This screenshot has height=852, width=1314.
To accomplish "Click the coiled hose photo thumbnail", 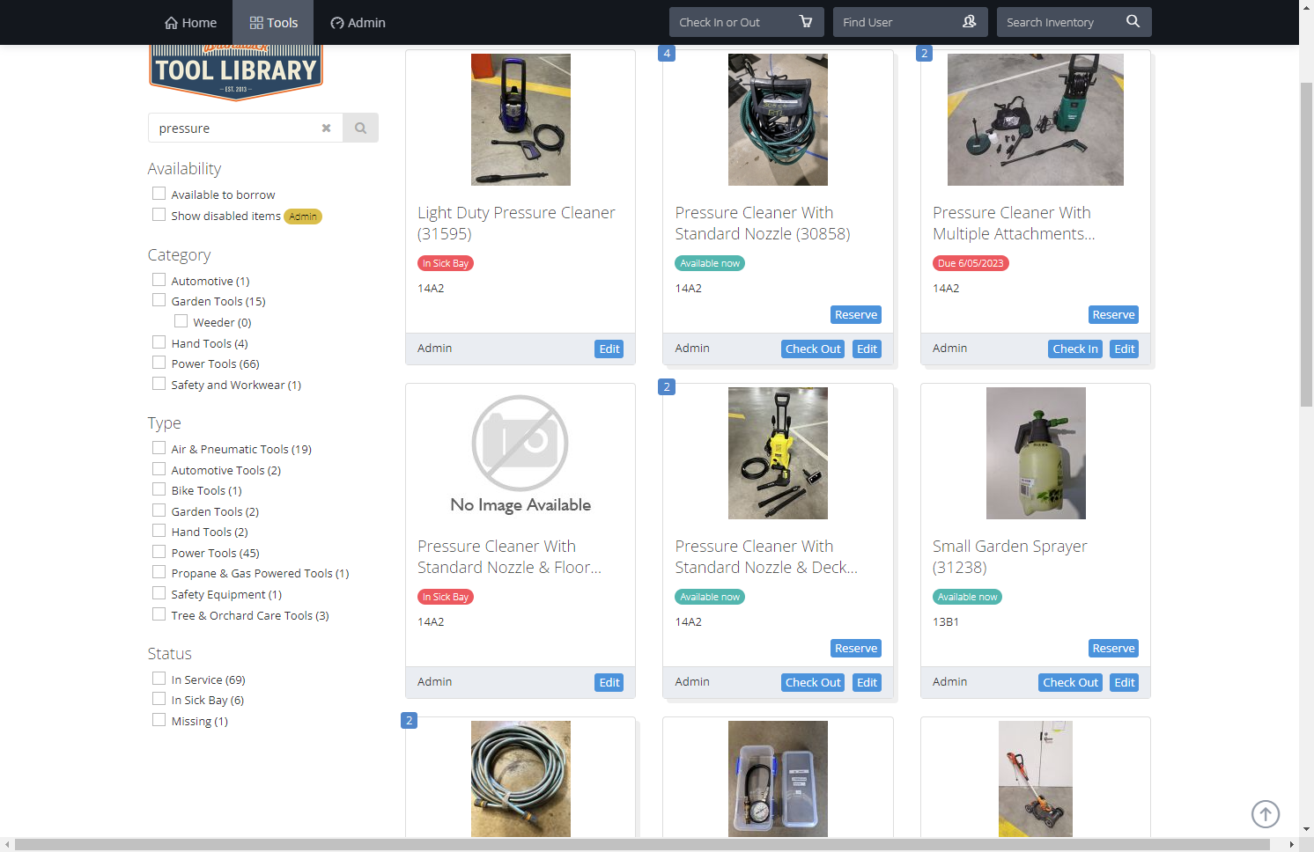I will pos(520,779).
